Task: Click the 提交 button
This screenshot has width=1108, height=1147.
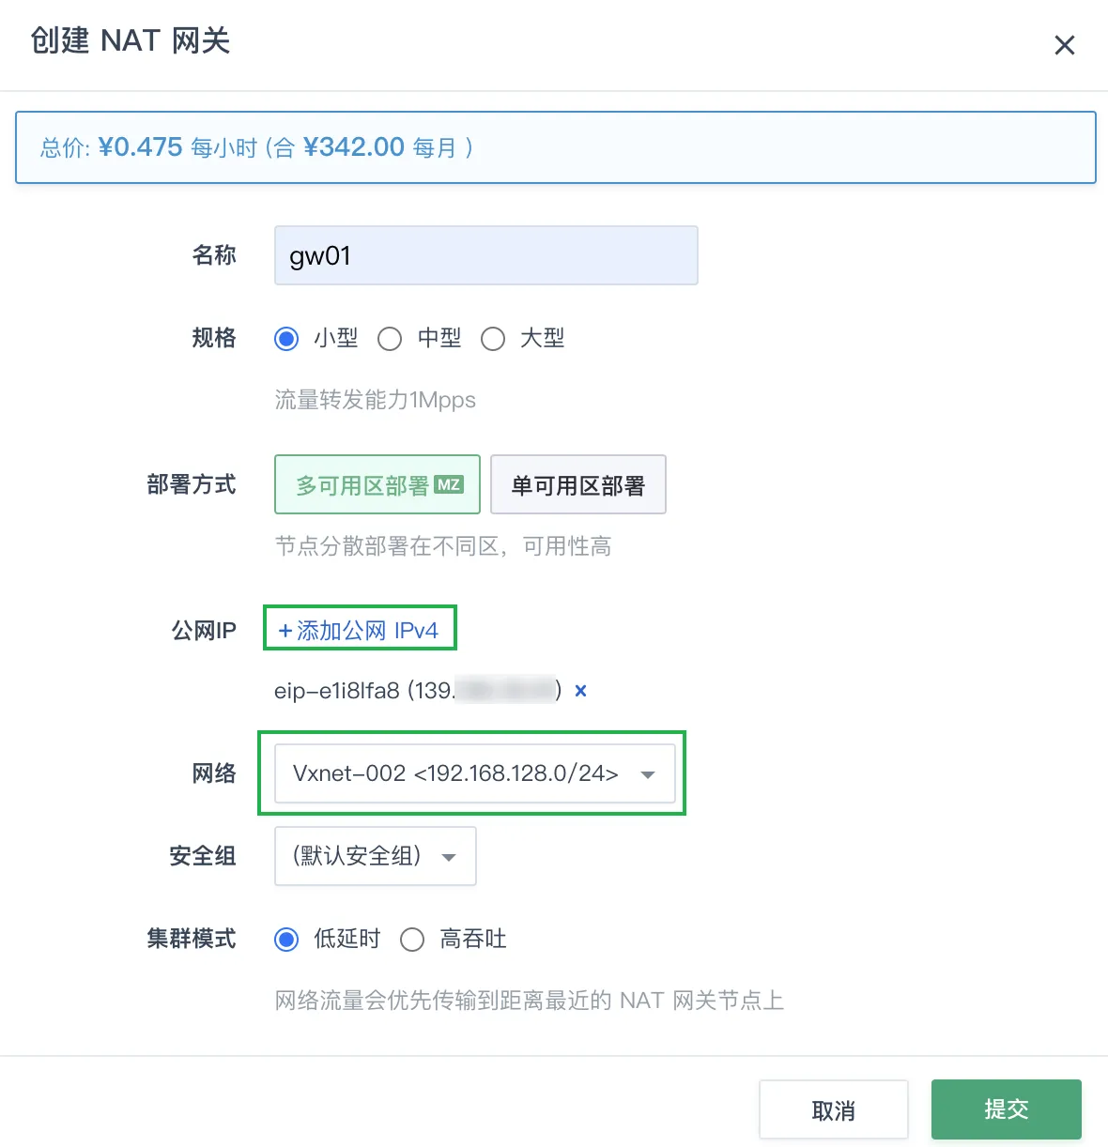Action: [x=1006, y=1109]
